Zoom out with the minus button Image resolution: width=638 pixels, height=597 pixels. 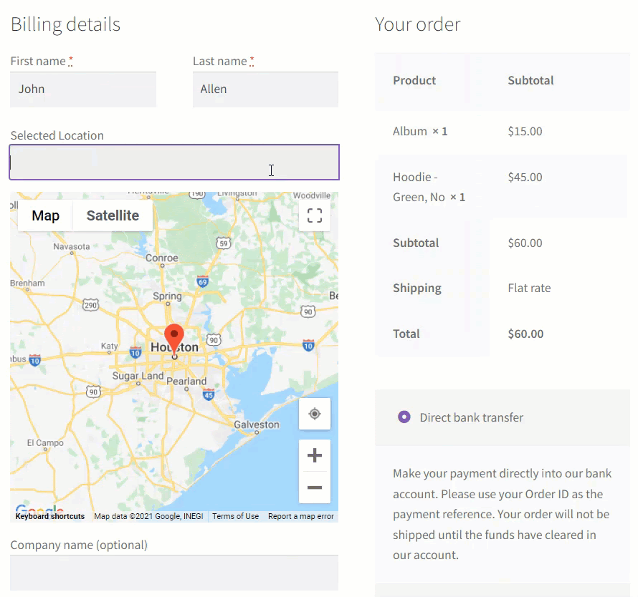tap(315, 487)
